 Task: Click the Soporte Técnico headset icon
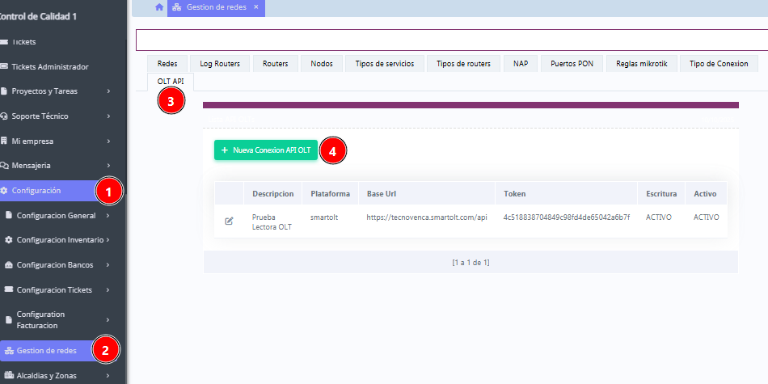[x=5, y=116]
